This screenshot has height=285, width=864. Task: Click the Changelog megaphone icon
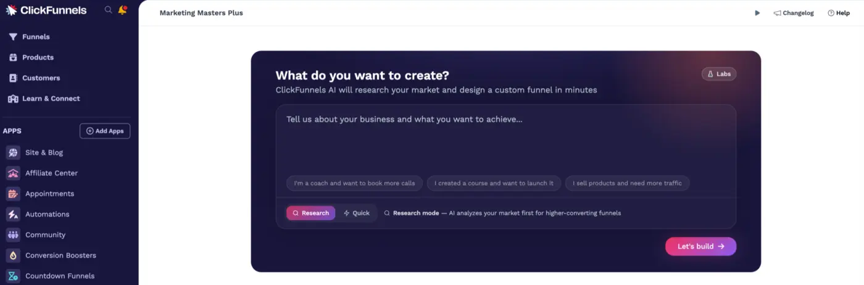coord(778,13)
